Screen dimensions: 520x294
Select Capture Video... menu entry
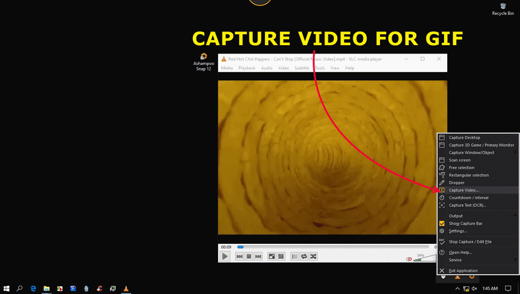(478, 190)
